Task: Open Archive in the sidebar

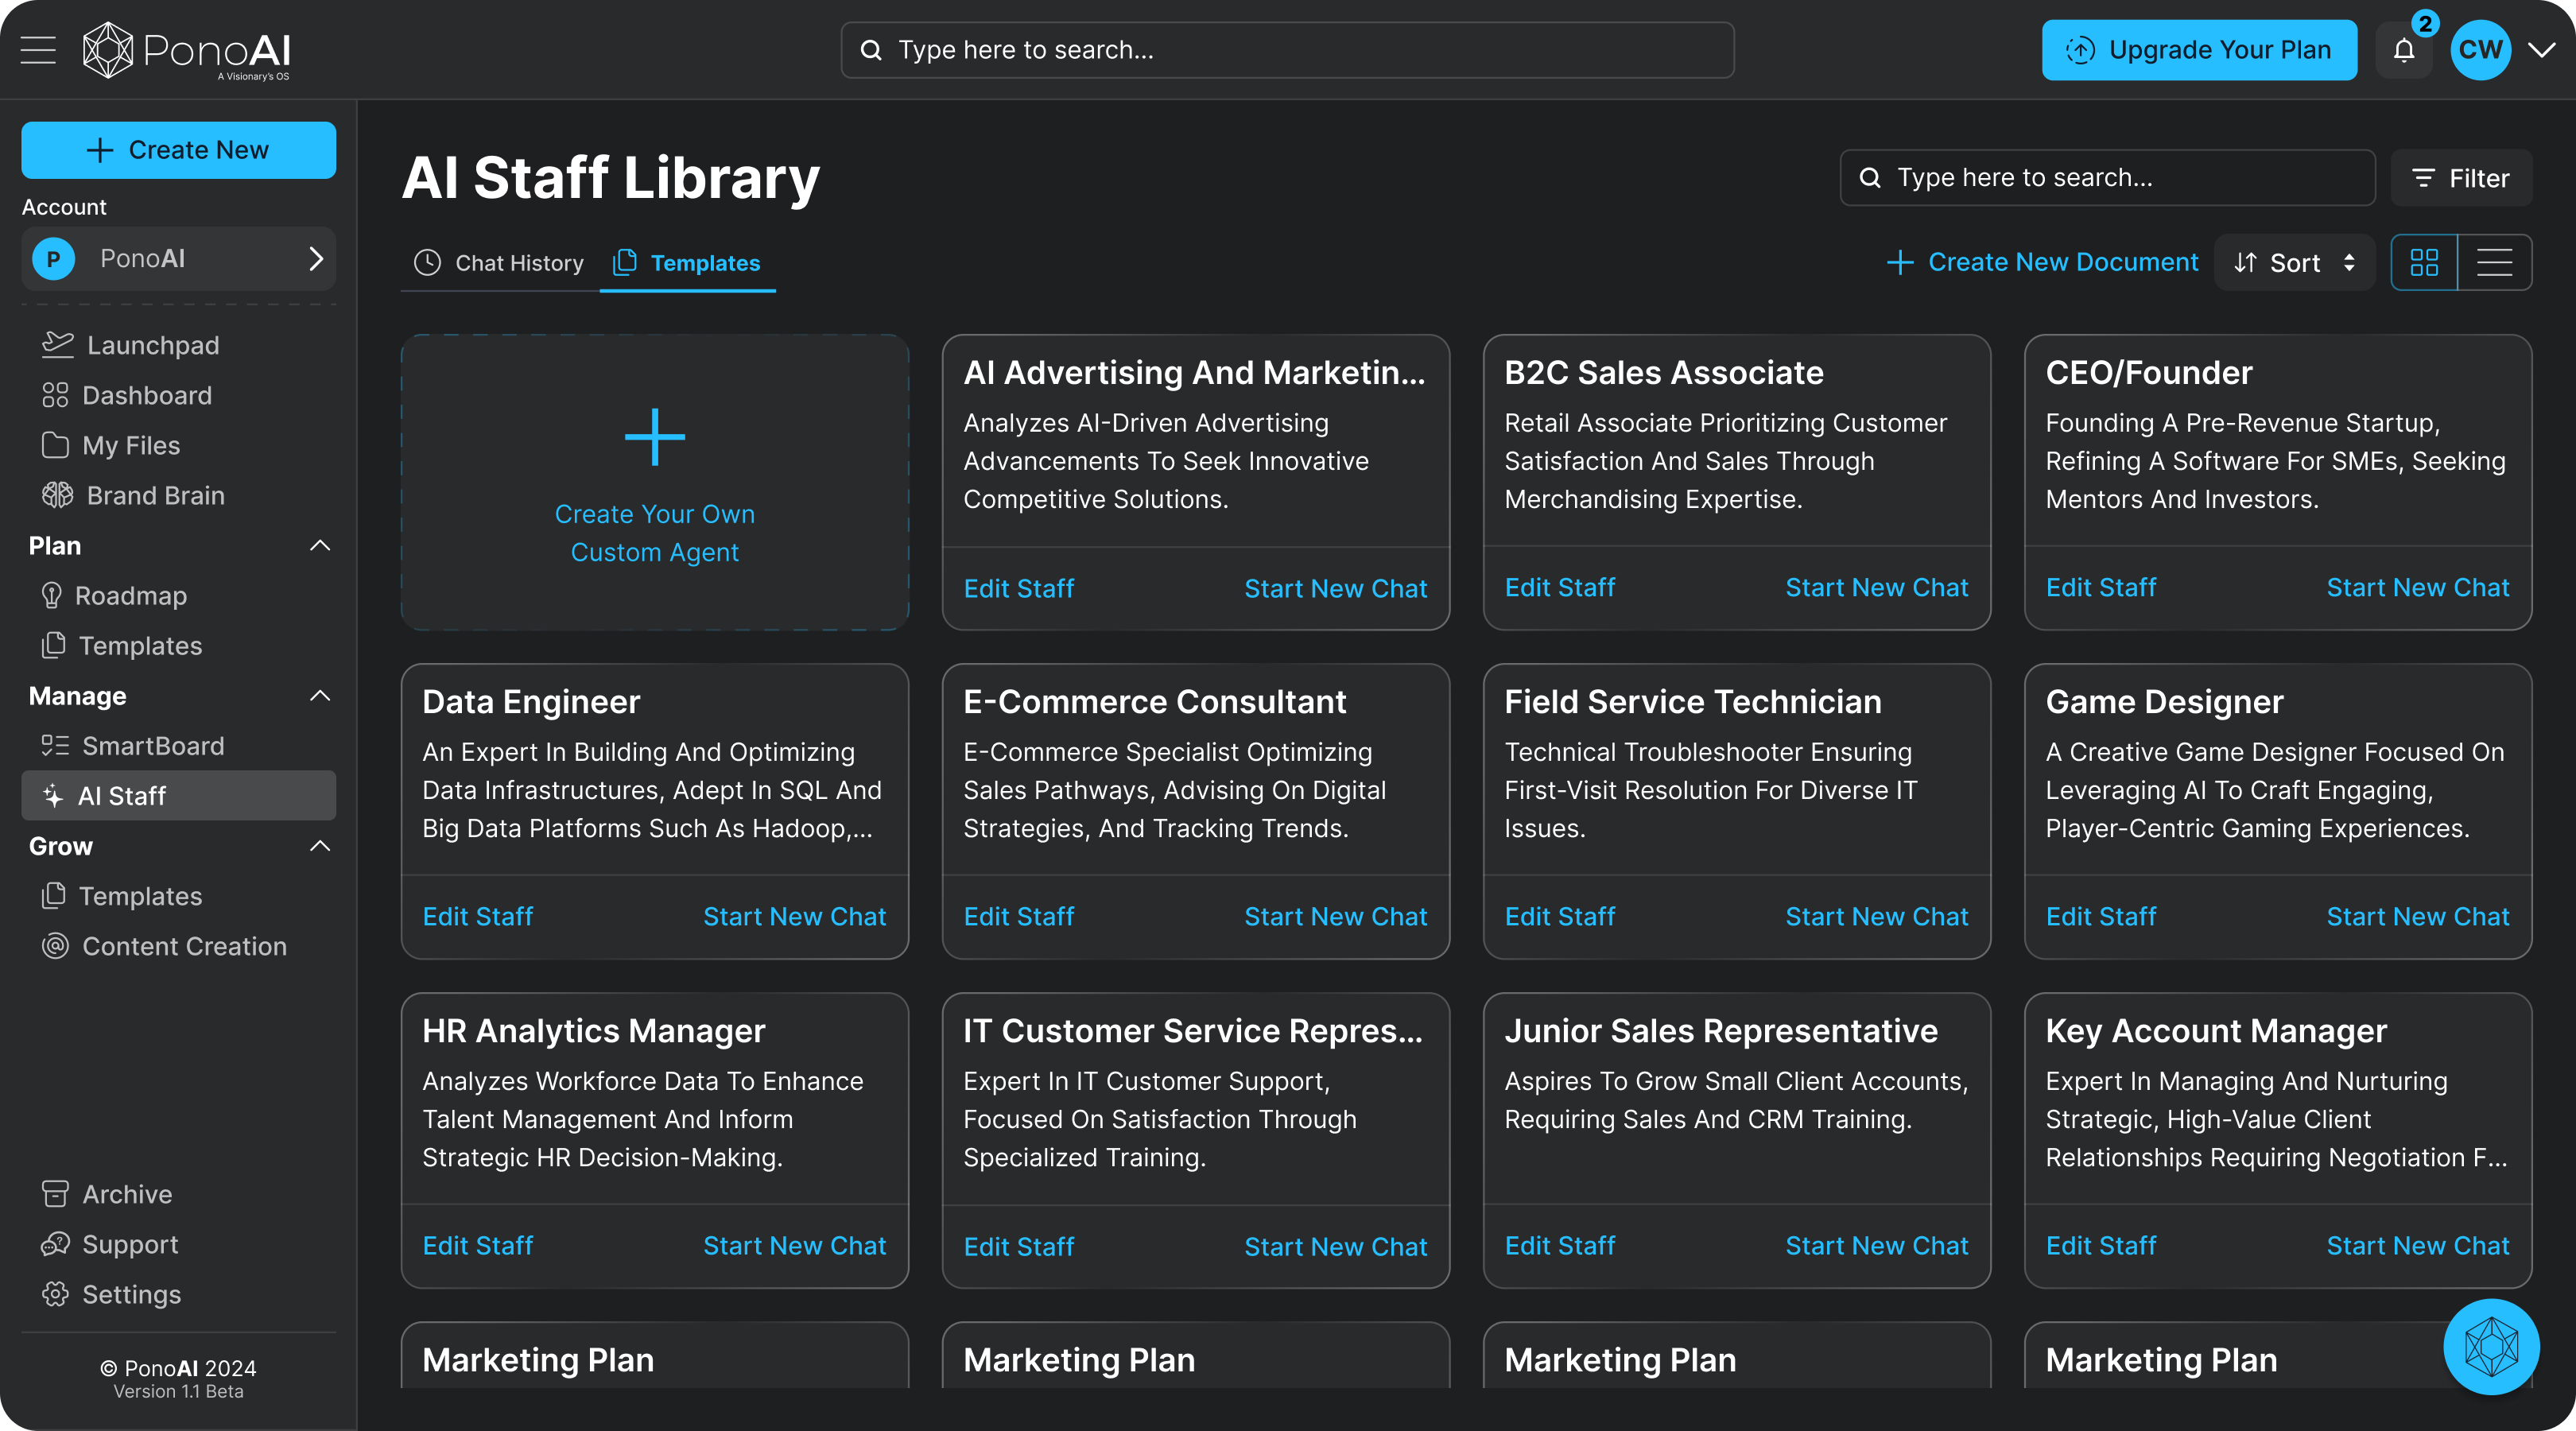Action: pos(106,1194)
